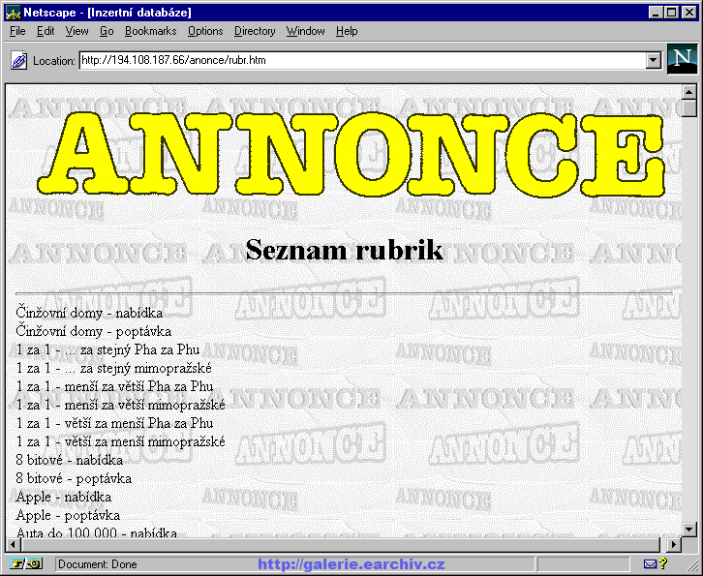Select 'Činžovní domy - nabídka' row
Image resolution: width=703 pixels, height=576 pixels.
coord(89,313)
